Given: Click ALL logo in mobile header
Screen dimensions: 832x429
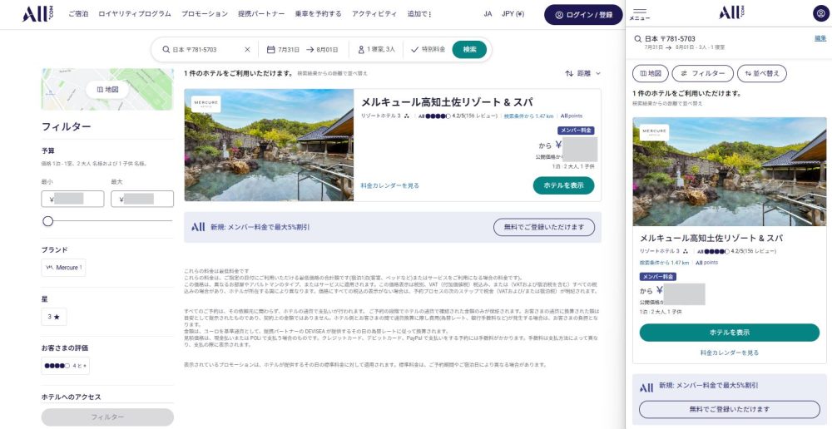Looking at the screenshot, I should (x=731, y=12).
